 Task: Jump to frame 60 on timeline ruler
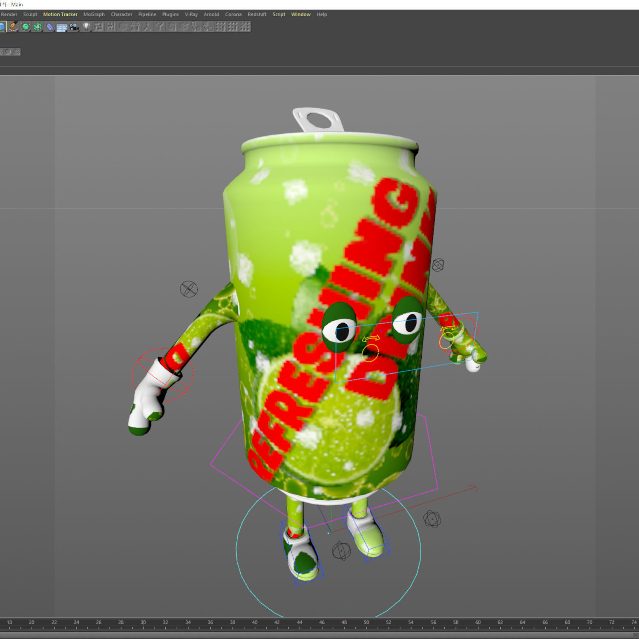pos(478,623)
